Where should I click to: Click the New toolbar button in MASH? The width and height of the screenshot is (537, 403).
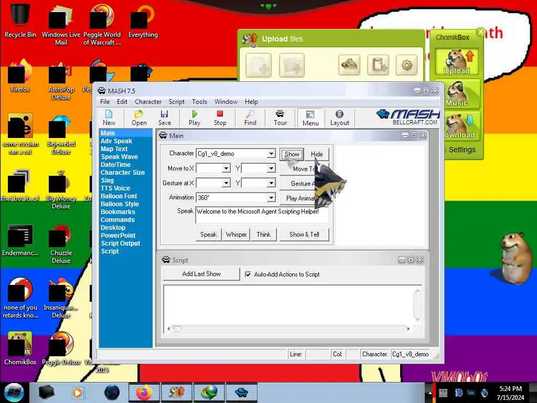point(109,118)
